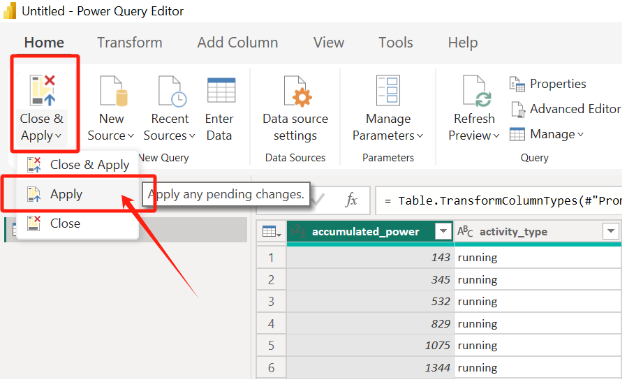Expand the Close & Apply dropdown arrow
The image size is (627, 382).
59,136
